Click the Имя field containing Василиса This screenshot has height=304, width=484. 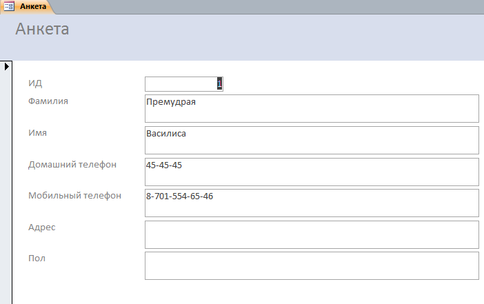click(x=312, y=140)
